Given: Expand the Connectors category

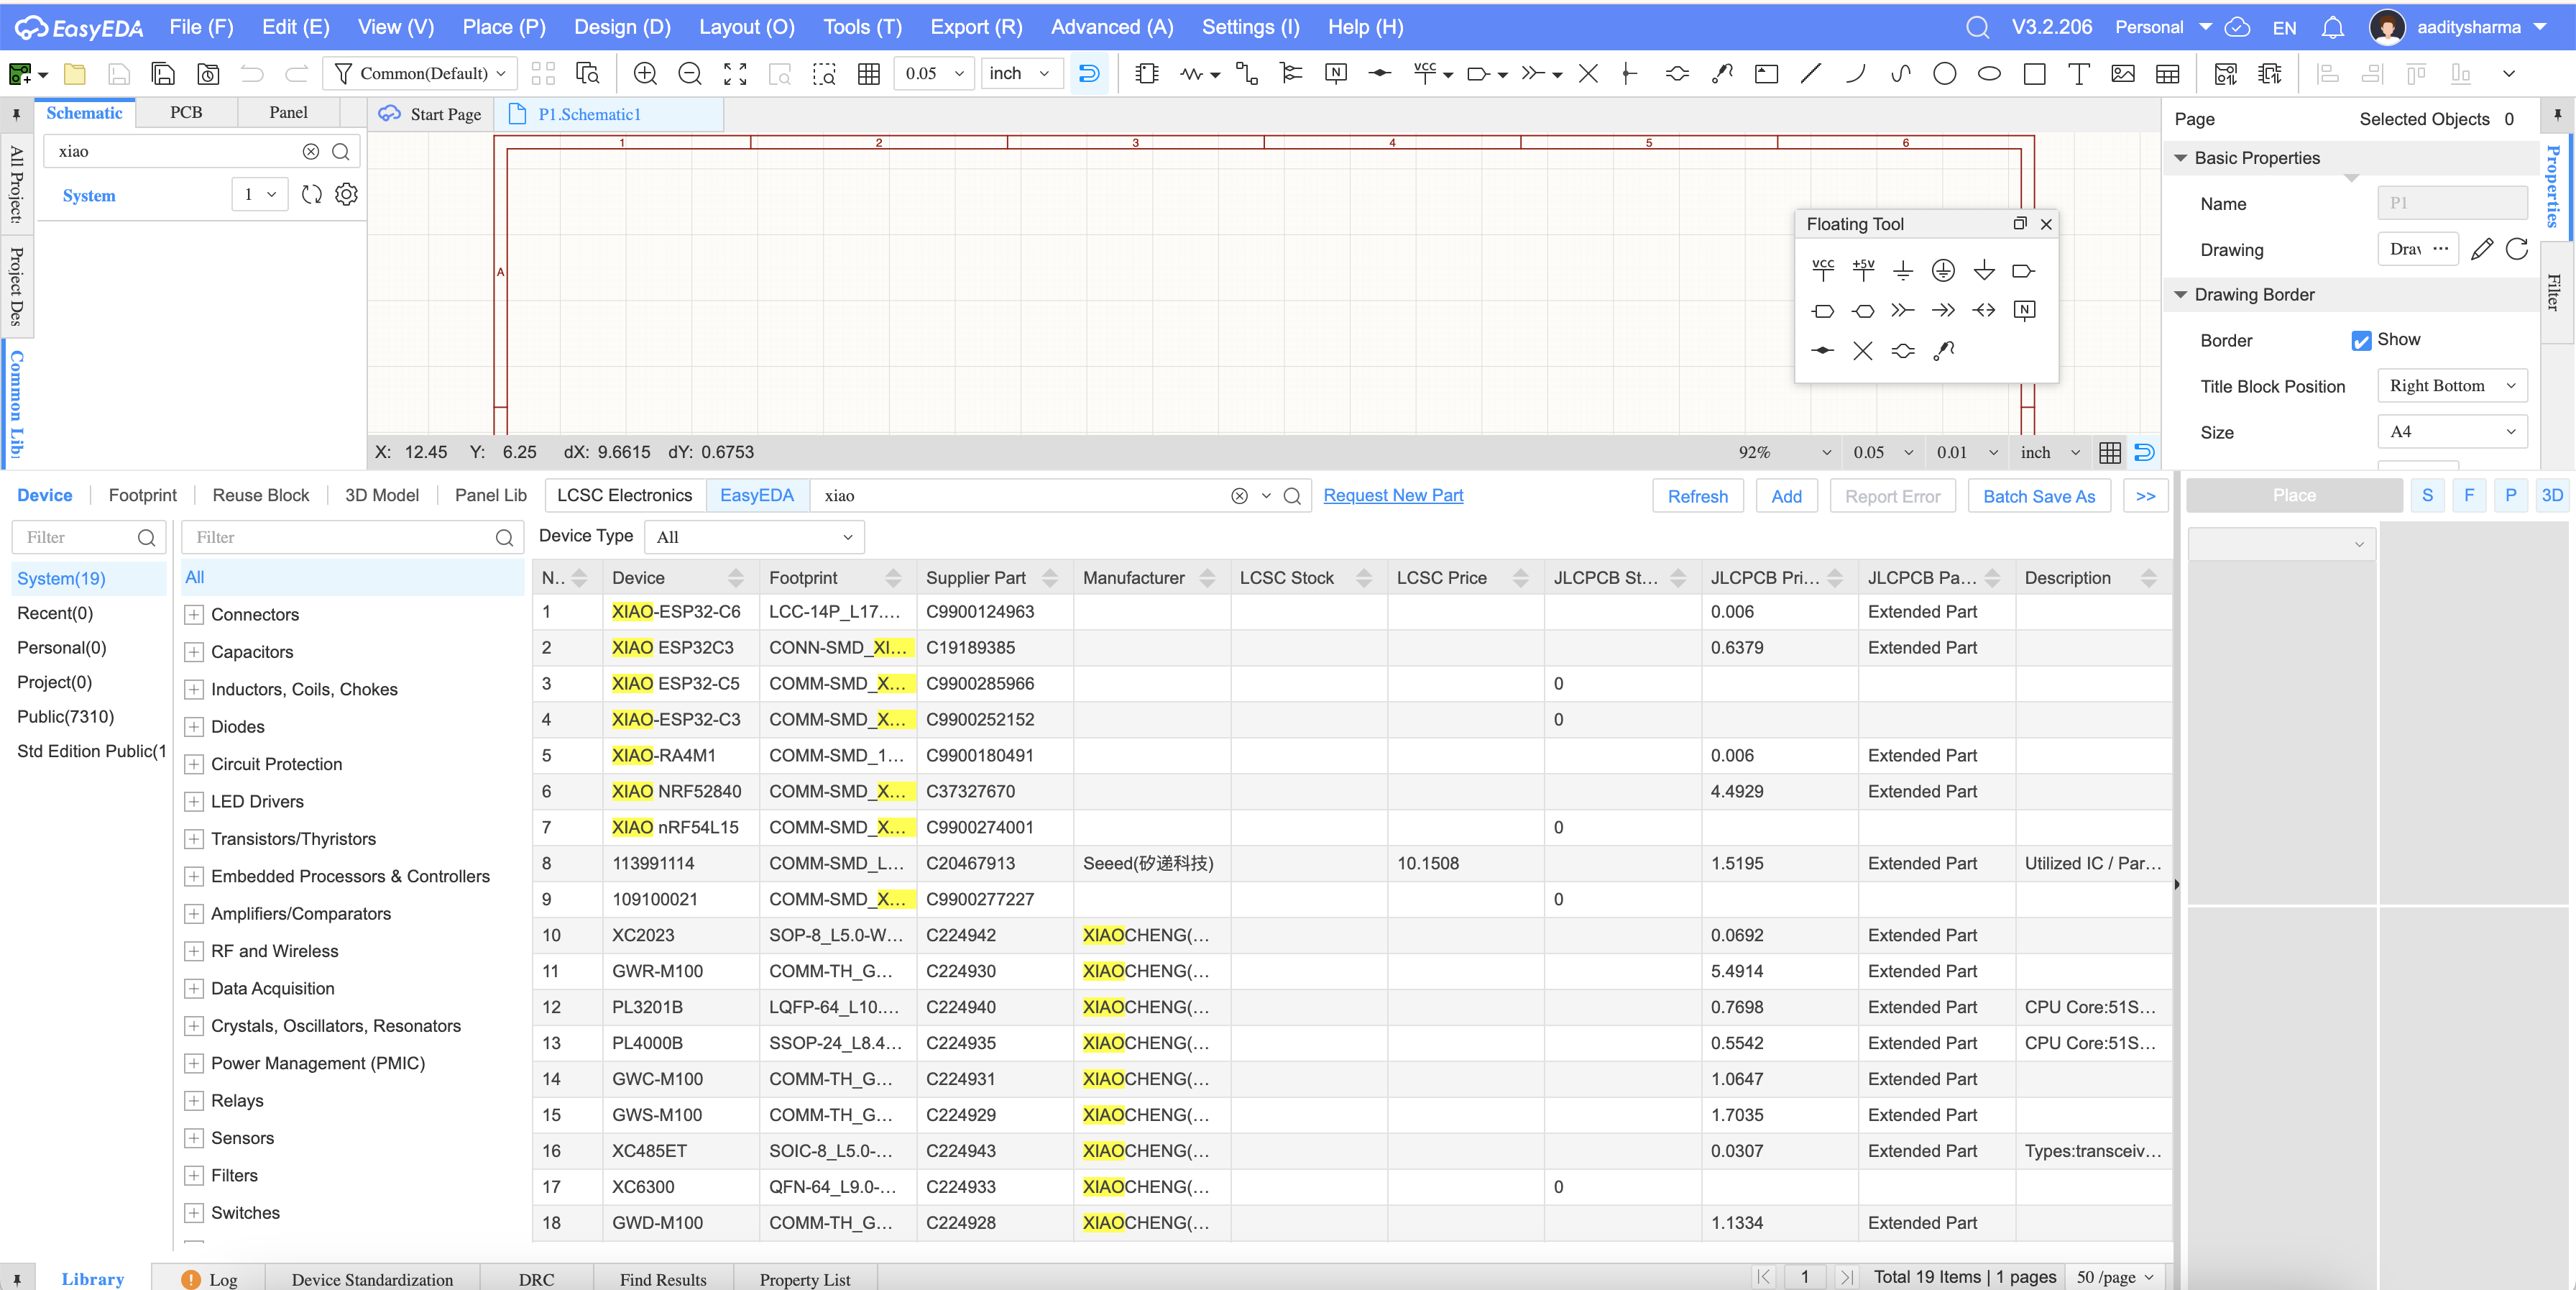Looking at the screenshot, I should click(x=194, y=615).
